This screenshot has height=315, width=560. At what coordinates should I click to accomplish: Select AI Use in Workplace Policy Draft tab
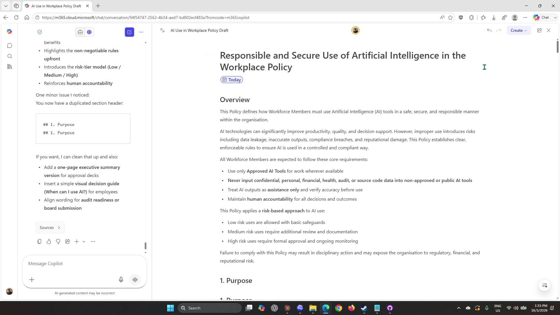56,6
